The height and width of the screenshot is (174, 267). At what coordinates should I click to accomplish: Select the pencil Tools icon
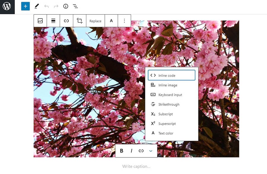tap(36, 6)
